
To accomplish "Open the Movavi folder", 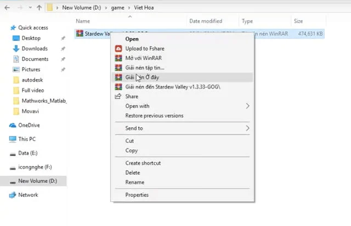I will (30, 111).
